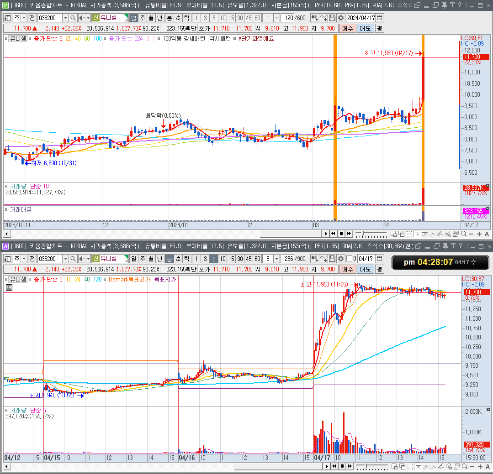Click 매수 buy button in bottom chart
The width and height of the screenshot is (493, 474).
coord(347,269)
